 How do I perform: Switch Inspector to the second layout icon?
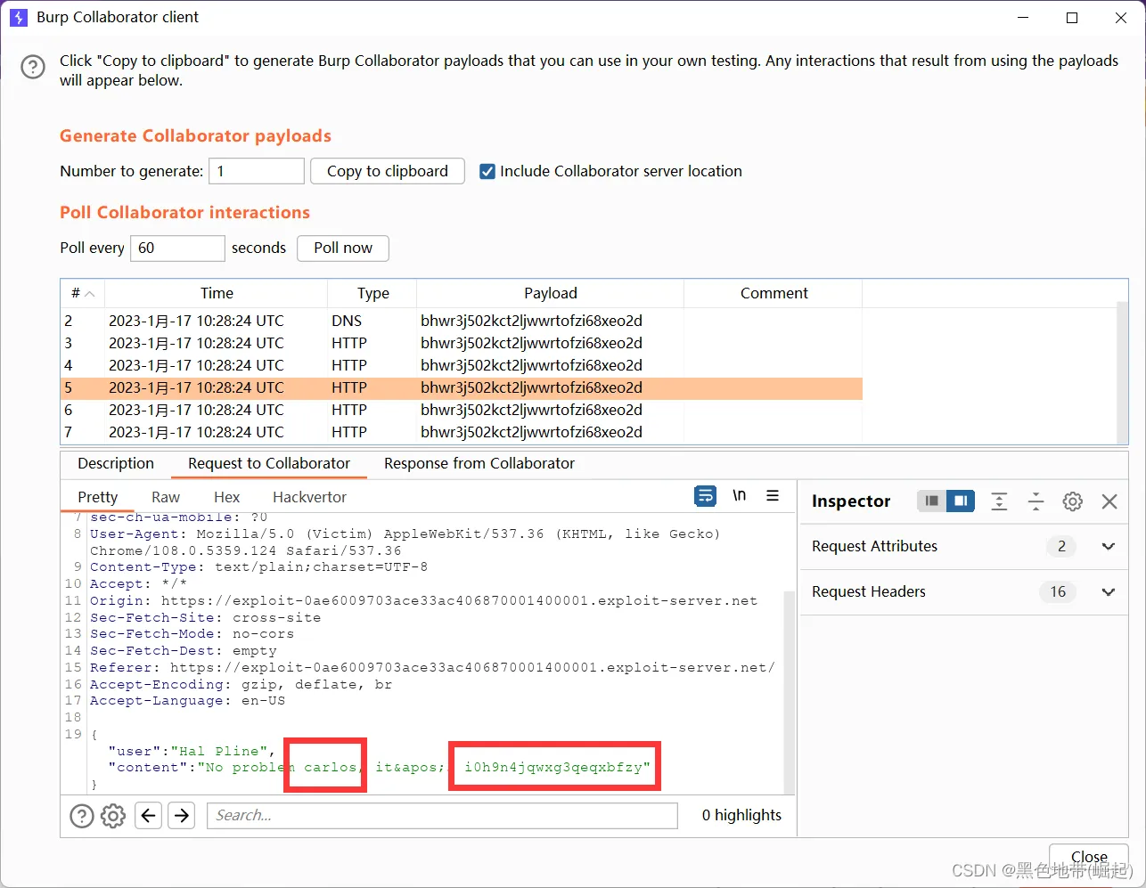pyautogui.click(x=960, y=501)
